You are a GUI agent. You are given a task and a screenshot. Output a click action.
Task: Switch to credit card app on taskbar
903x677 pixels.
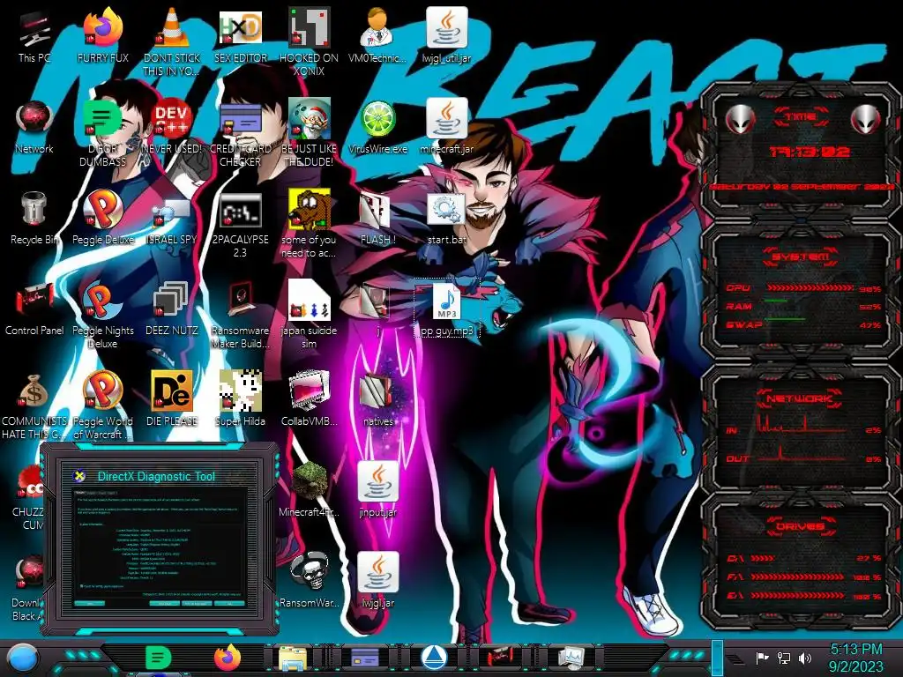[x=365, y=658]
